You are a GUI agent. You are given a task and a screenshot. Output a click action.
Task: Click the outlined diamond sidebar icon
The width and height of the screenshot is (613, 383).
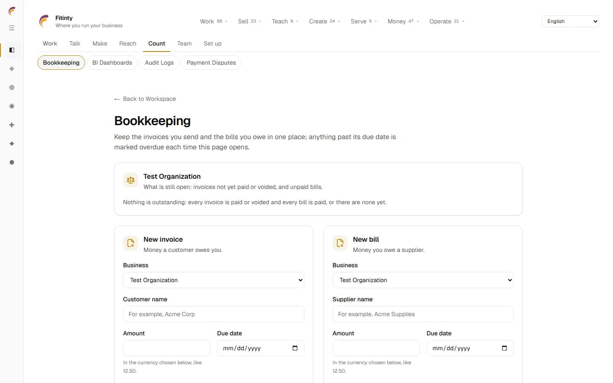click(12, 69)
